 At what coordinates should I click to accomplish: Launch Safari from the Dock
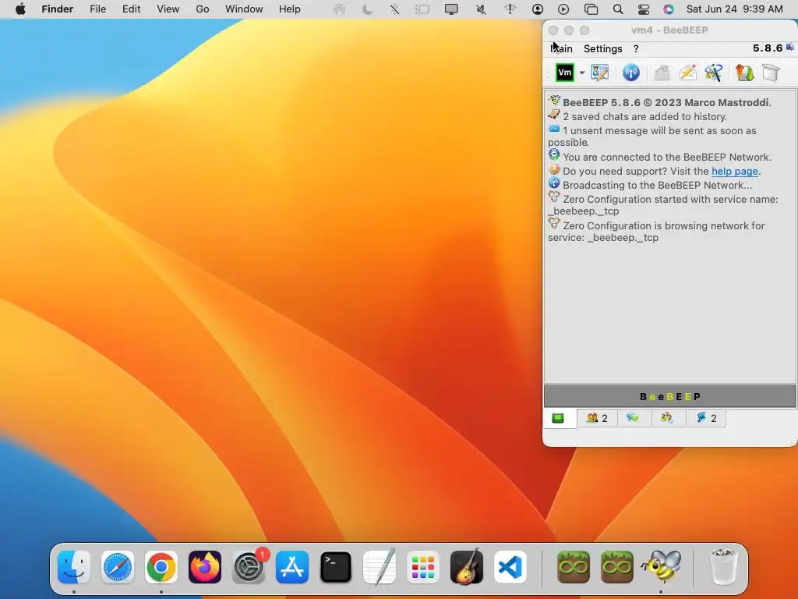tap(118, 567)
